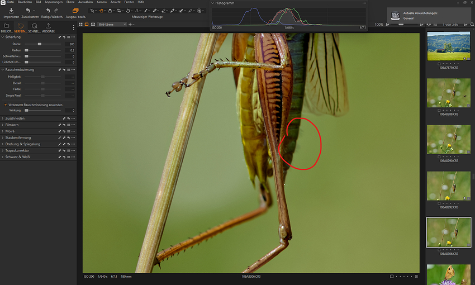Click the redo arrow icon
Viewport: 475px width, 285px height.
[x=56, y=11]
